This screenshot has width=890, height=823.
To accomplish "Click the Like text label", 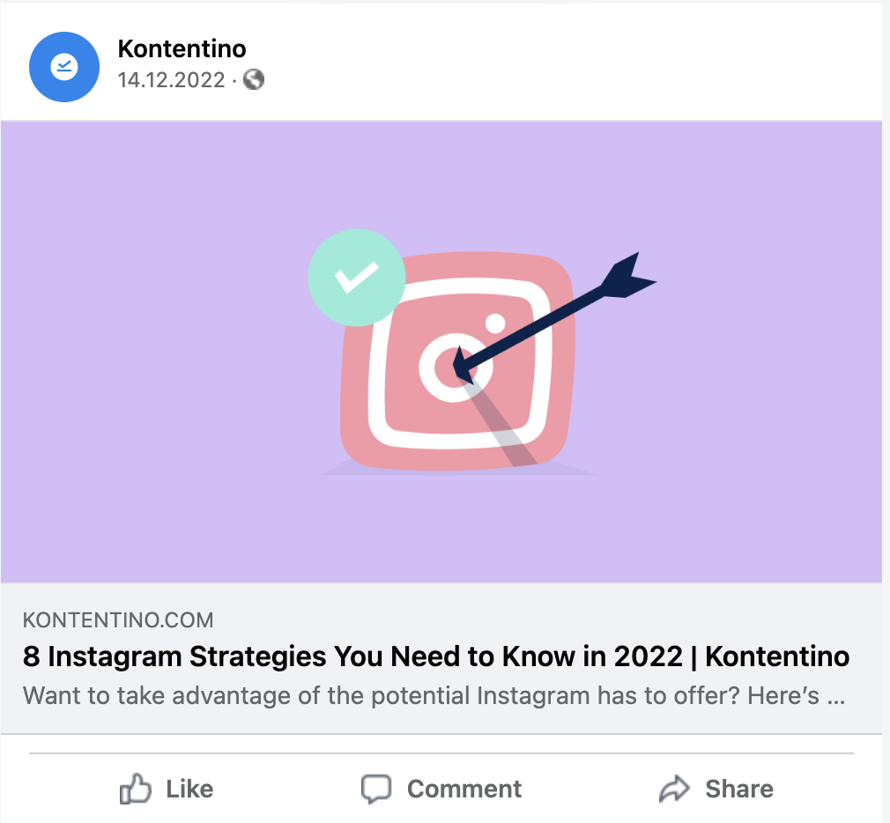I will (x=189, y=789).
